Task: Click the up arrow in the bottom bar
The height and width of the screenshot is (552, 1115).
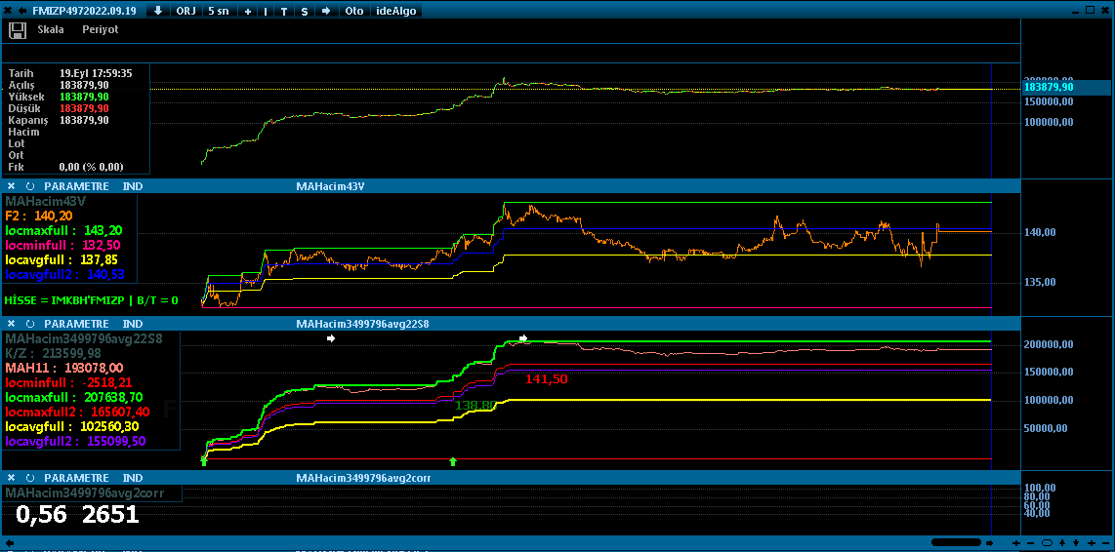Action: point(1063,543)
